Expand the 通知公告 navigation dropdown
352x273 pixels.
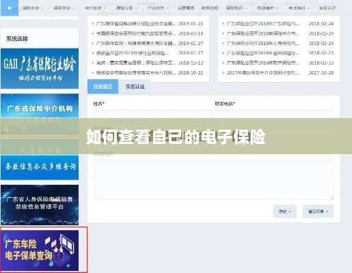pos(126,8)
